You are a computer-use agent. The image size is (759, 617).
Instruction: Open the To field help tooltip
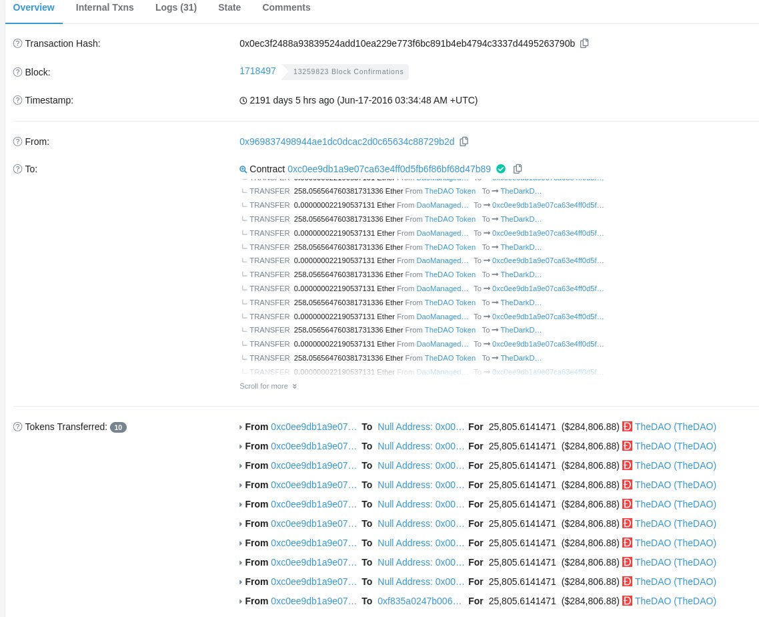pyautogui.click(x=17, y=169)
